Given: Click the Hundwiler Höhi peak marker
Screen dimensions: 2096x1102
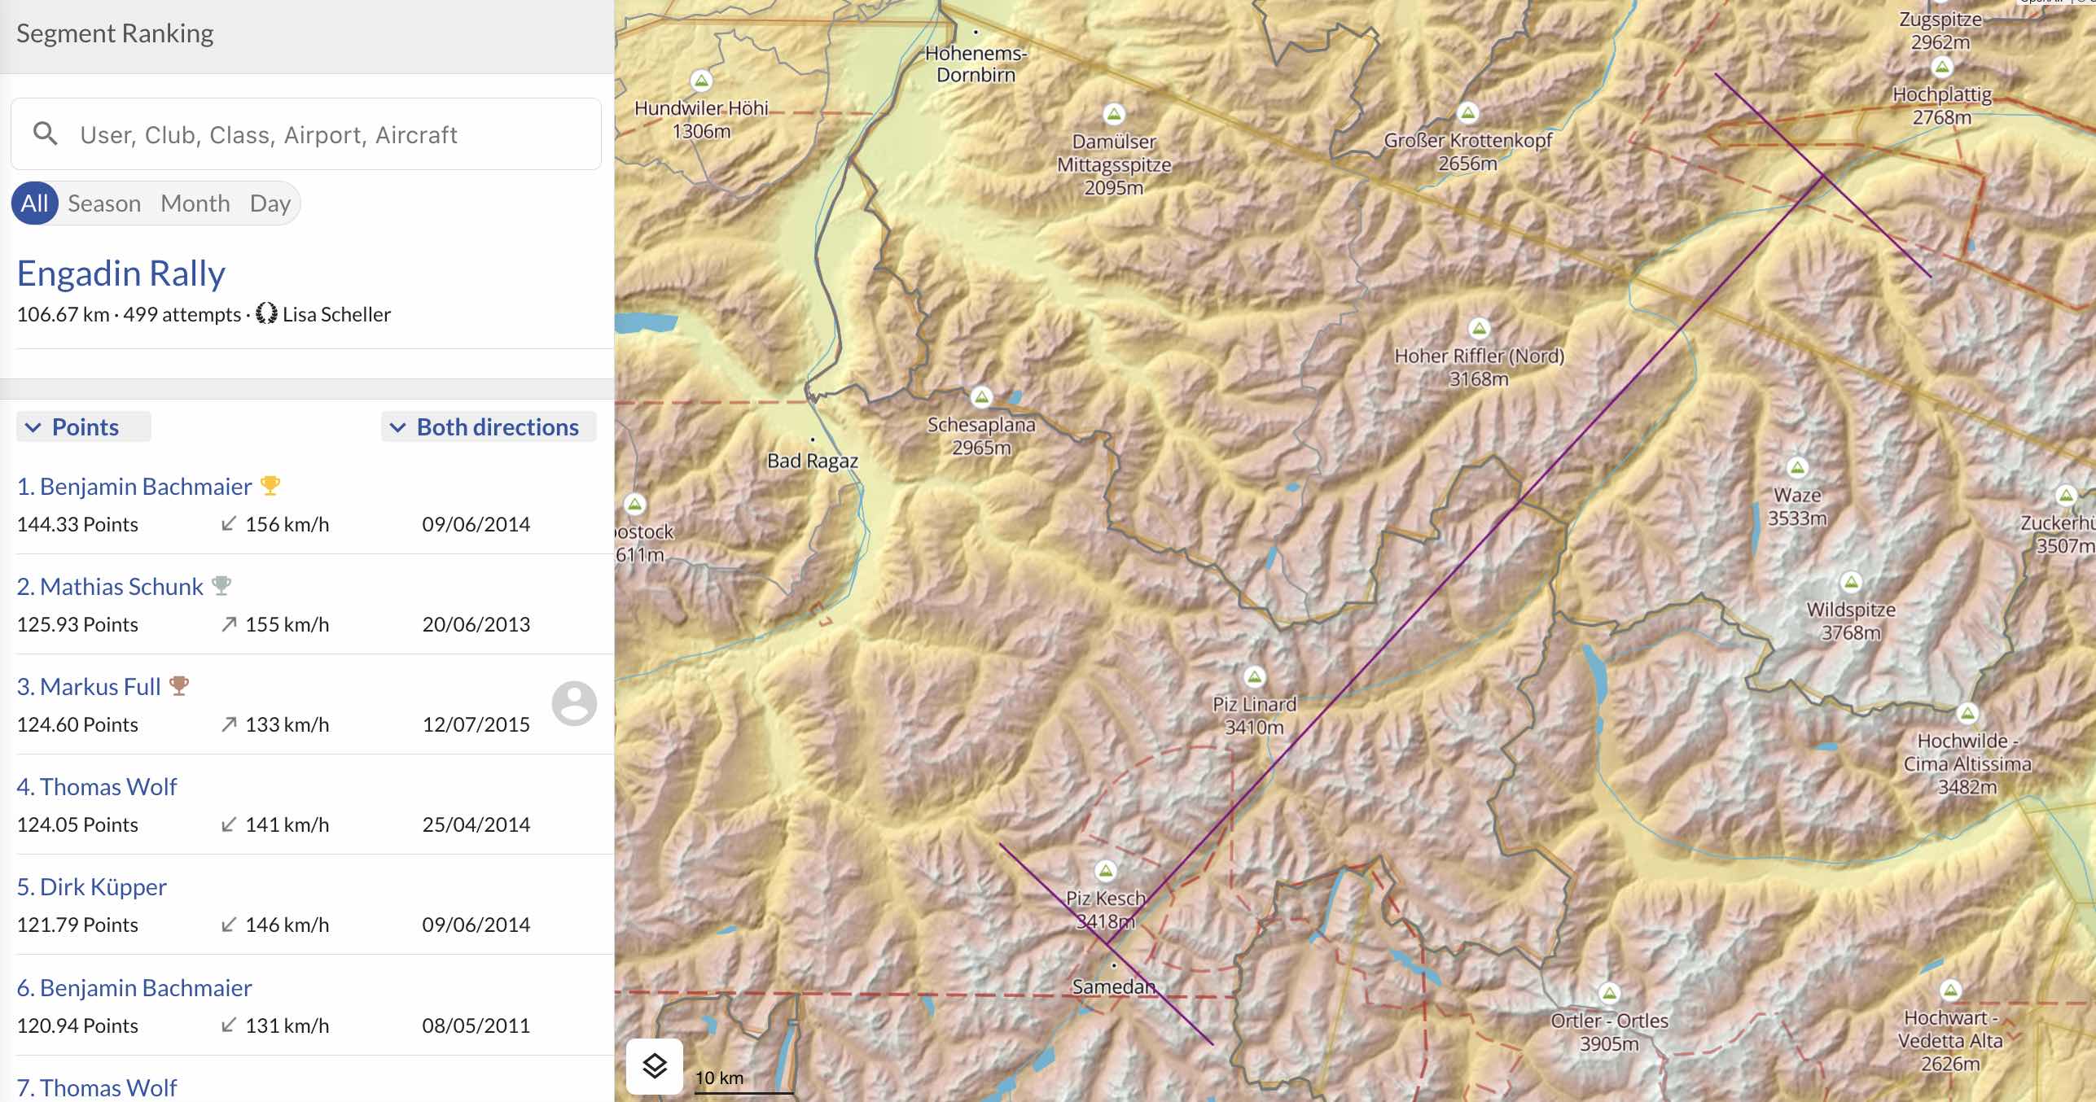Looking at the screenshot, I should [x=701, y=81].
